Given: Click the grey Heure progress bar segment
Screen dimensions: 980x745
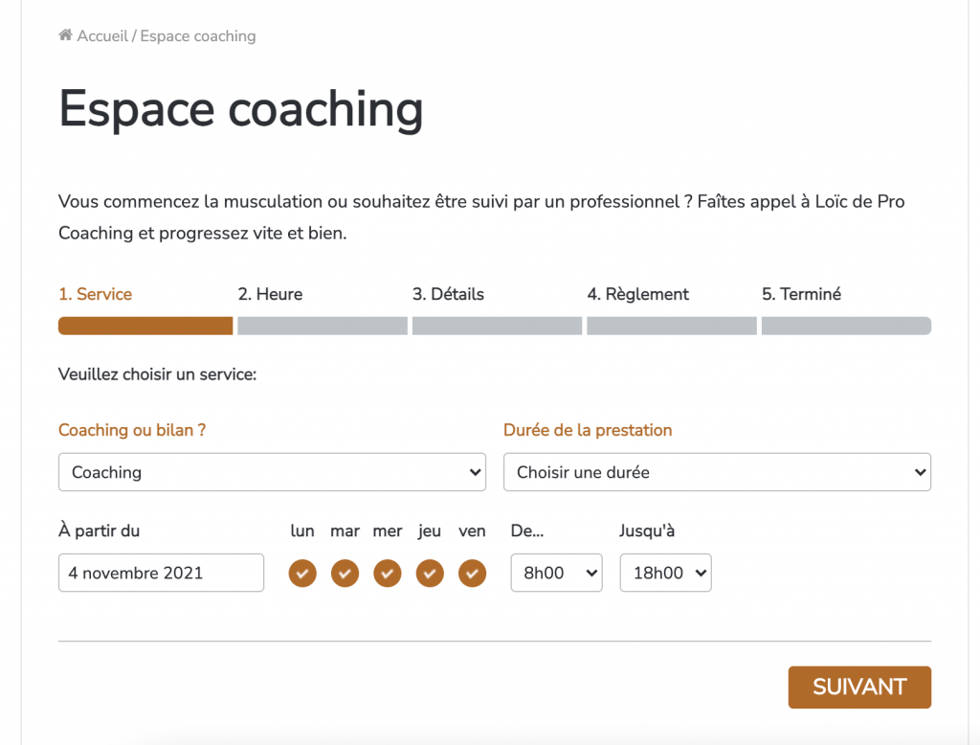Looking at the screenshot, I should (x=323, y=326).
